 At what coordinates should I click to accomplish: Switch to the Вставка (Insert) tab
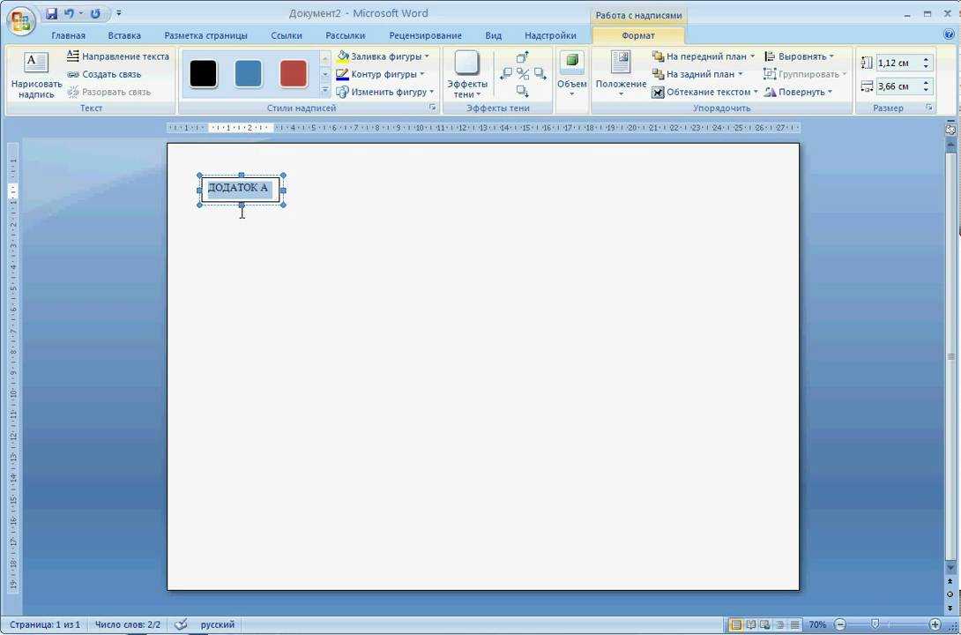point(124,35)
